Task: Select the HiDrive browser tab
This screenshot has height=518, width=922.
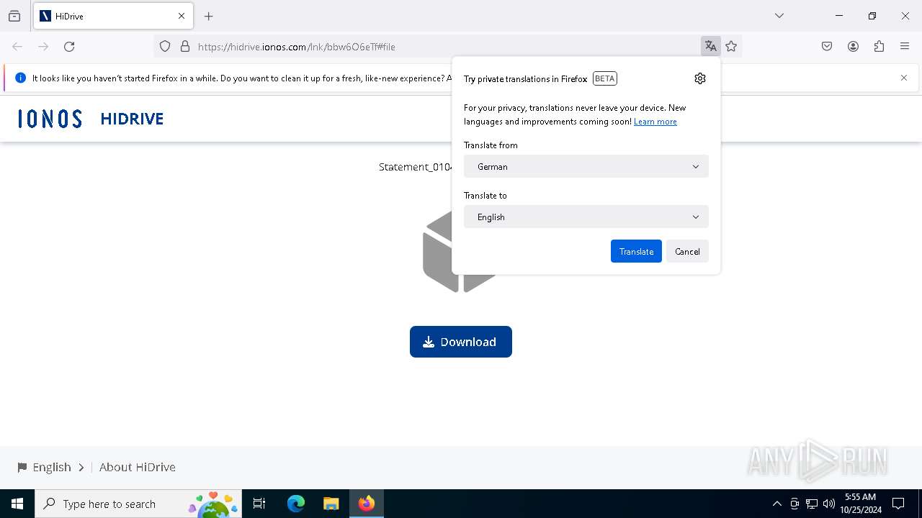Action: (x=113, y=16)
